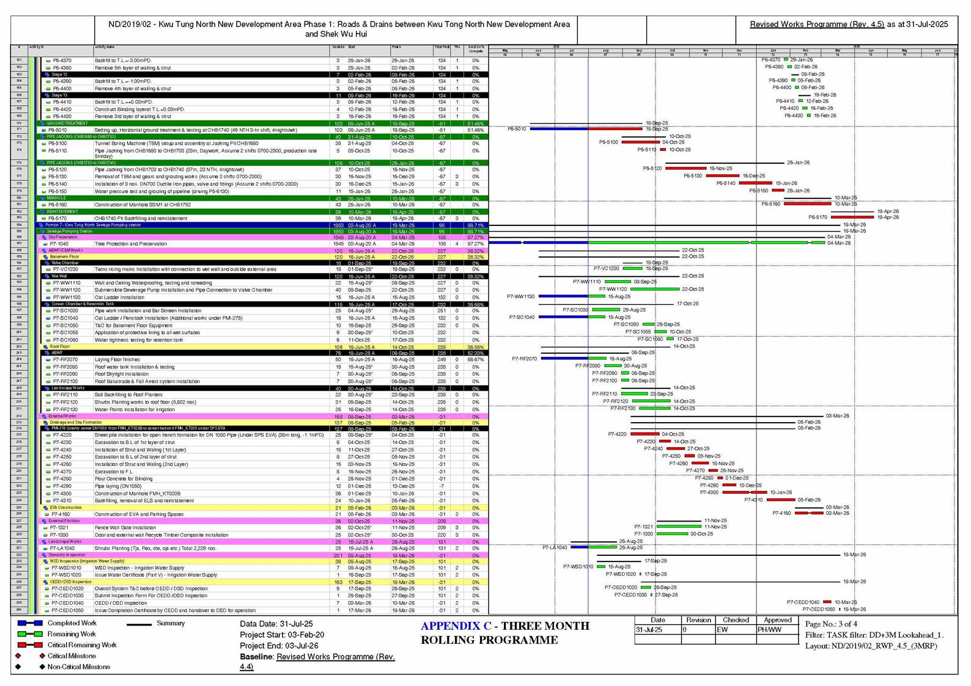Select the Critical Remaining Work red legend bar
The height and width of the screenshot is (686, 971).
(x=30, y=645)
